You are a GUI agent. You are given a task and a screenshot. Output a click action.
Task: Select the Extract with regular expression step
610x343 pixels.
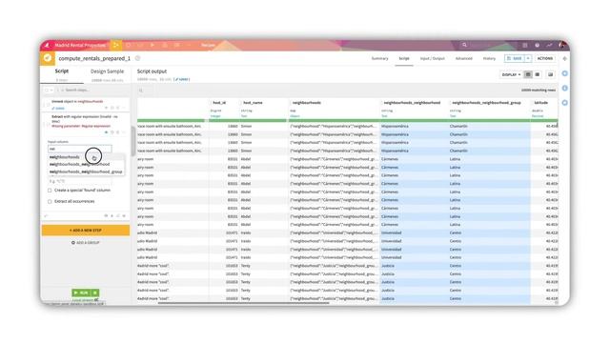click(86, 124)
